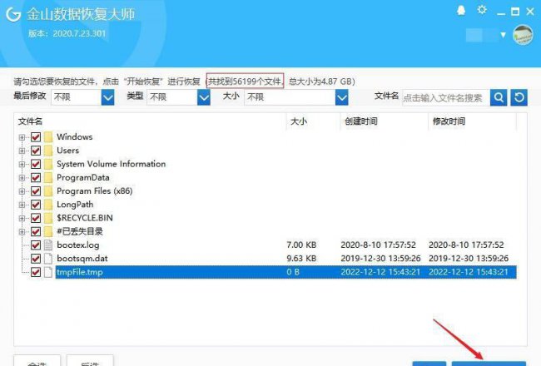The image size is (541, 366).
Task: Expand the $RECYCLE.BIN tree node
Action: (22, 219)
